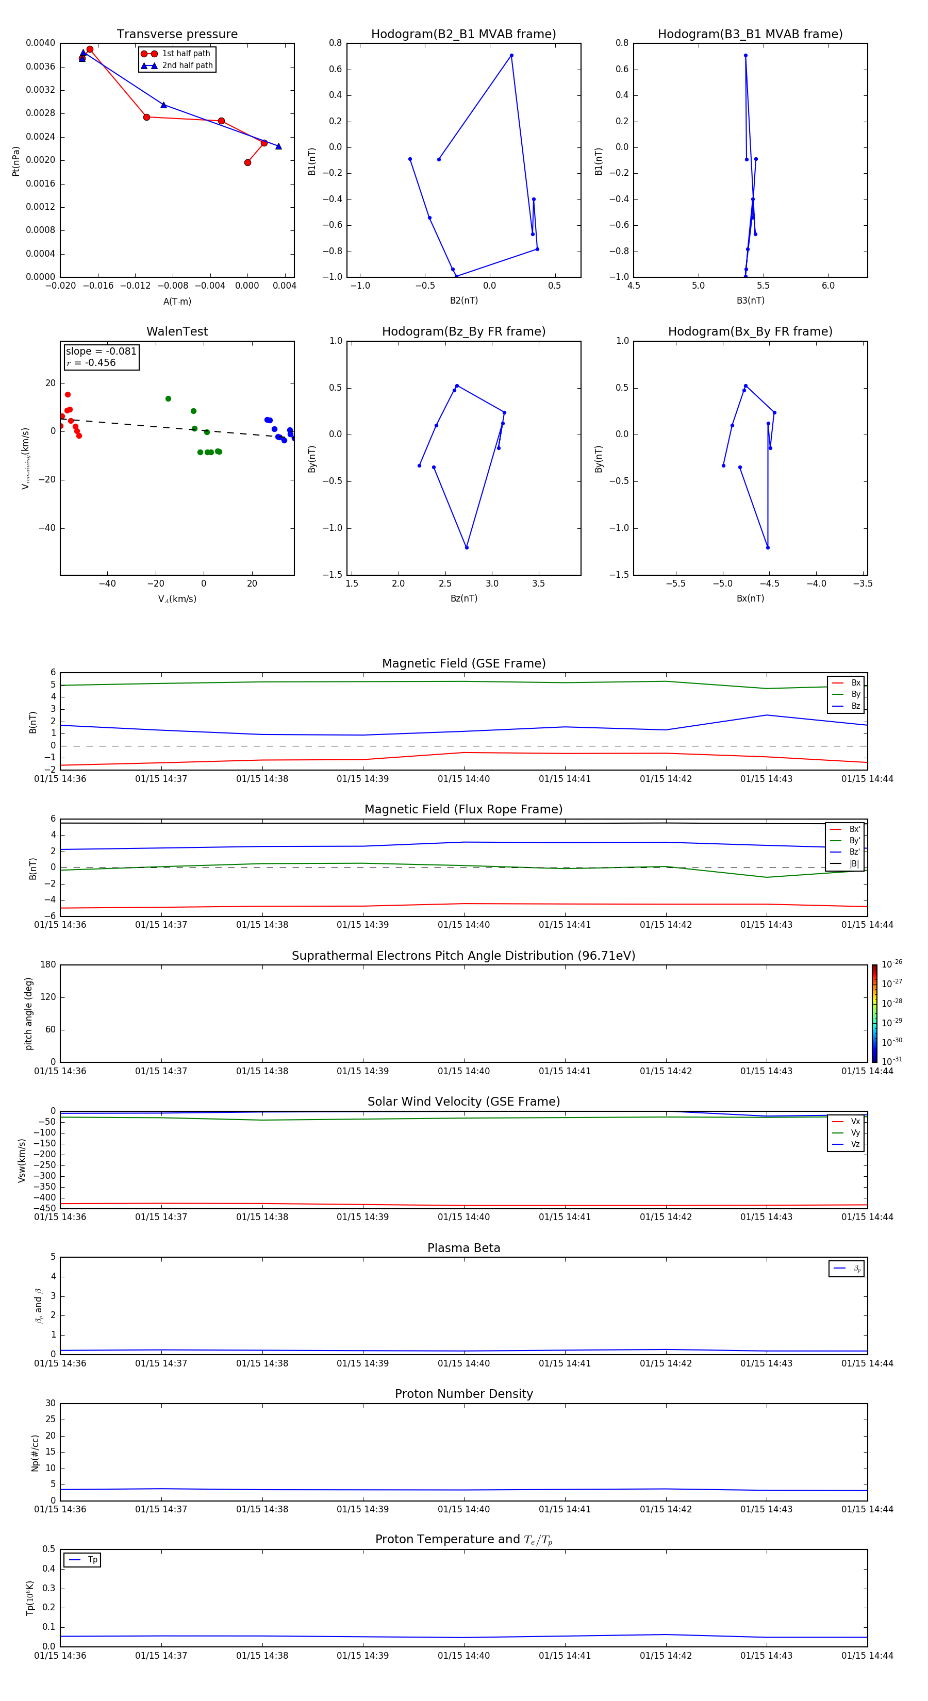Click the "|B|" entry in the Flux Rope legend
Screen dimensions: 928x1701
click(x=846, y=864)
